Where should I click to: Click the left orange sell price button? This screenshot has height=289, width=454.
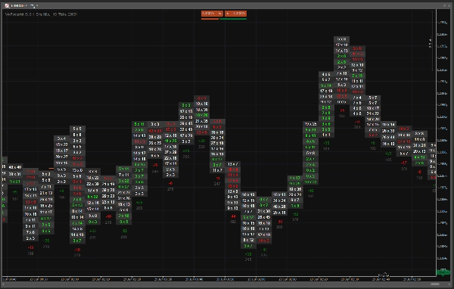(212, 14)
